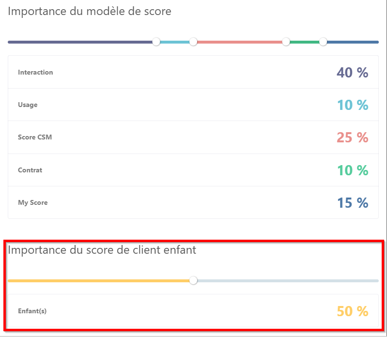
Task: Select the Interaction row label
Action: coord(35,73)
